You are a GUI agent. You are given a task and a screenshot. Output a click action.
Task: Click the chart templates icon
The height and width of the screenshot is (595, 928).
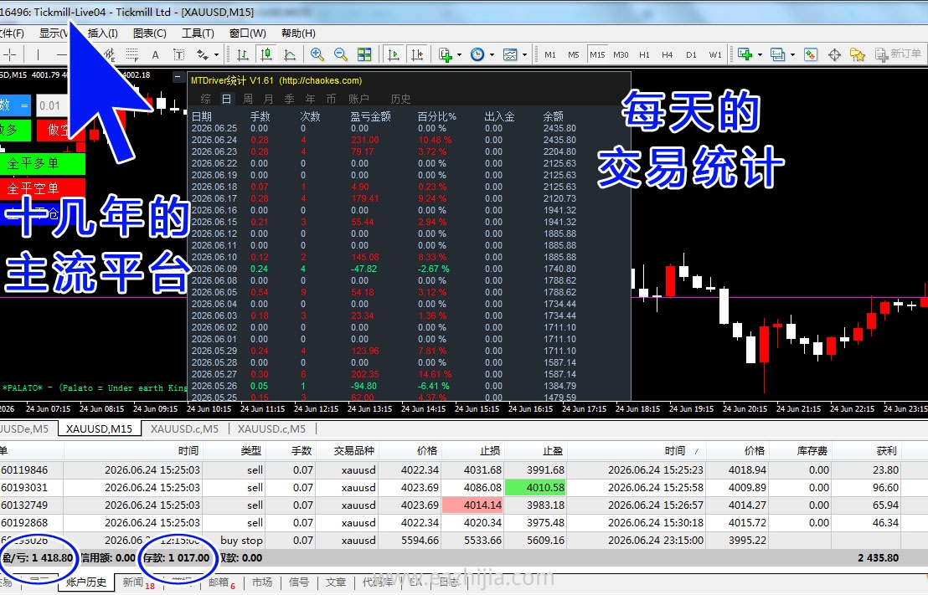pyautogui.click(x=510, y=55)
